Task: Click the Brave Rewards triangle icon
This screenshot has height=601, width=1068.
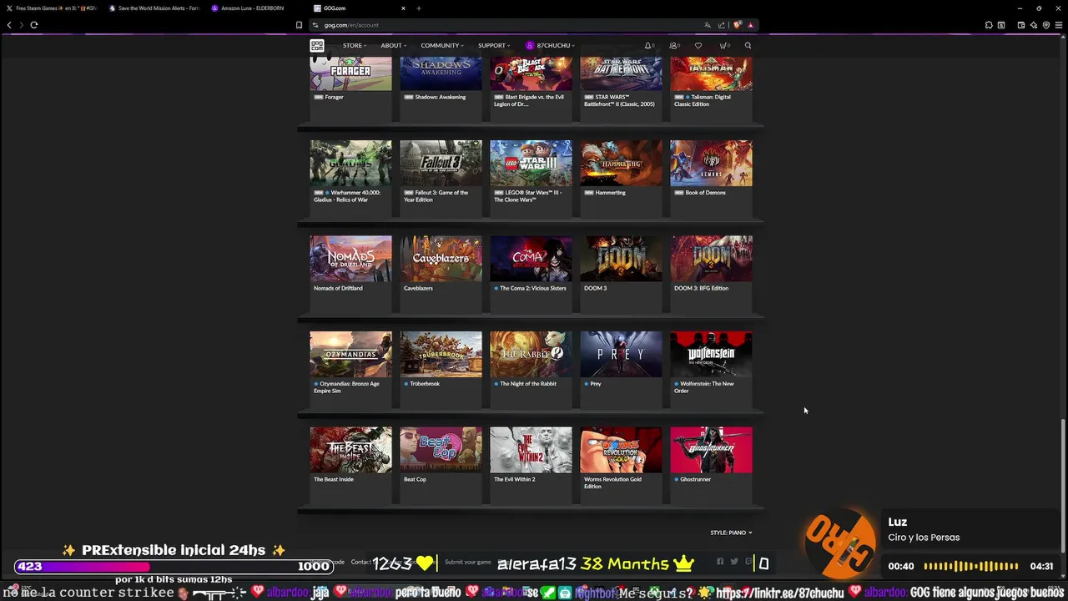Action: click(x=751, y=25)
